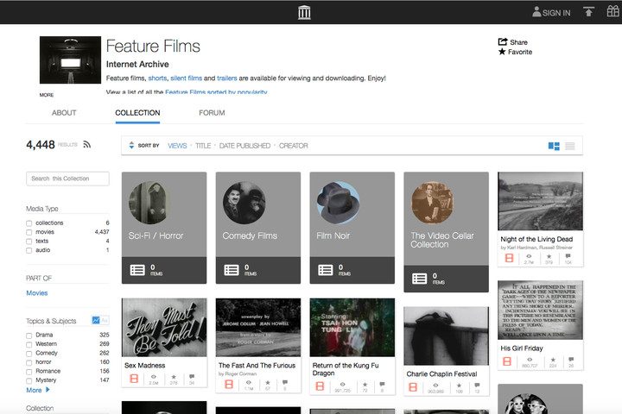This screenshot has height=414, width=622.
Task: Expand the MORE description link
Action: [46, 95]
